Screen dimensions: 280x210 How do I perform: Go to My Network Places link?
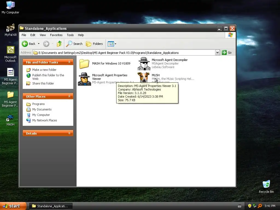pyautogui.click(x=45, y=120)
